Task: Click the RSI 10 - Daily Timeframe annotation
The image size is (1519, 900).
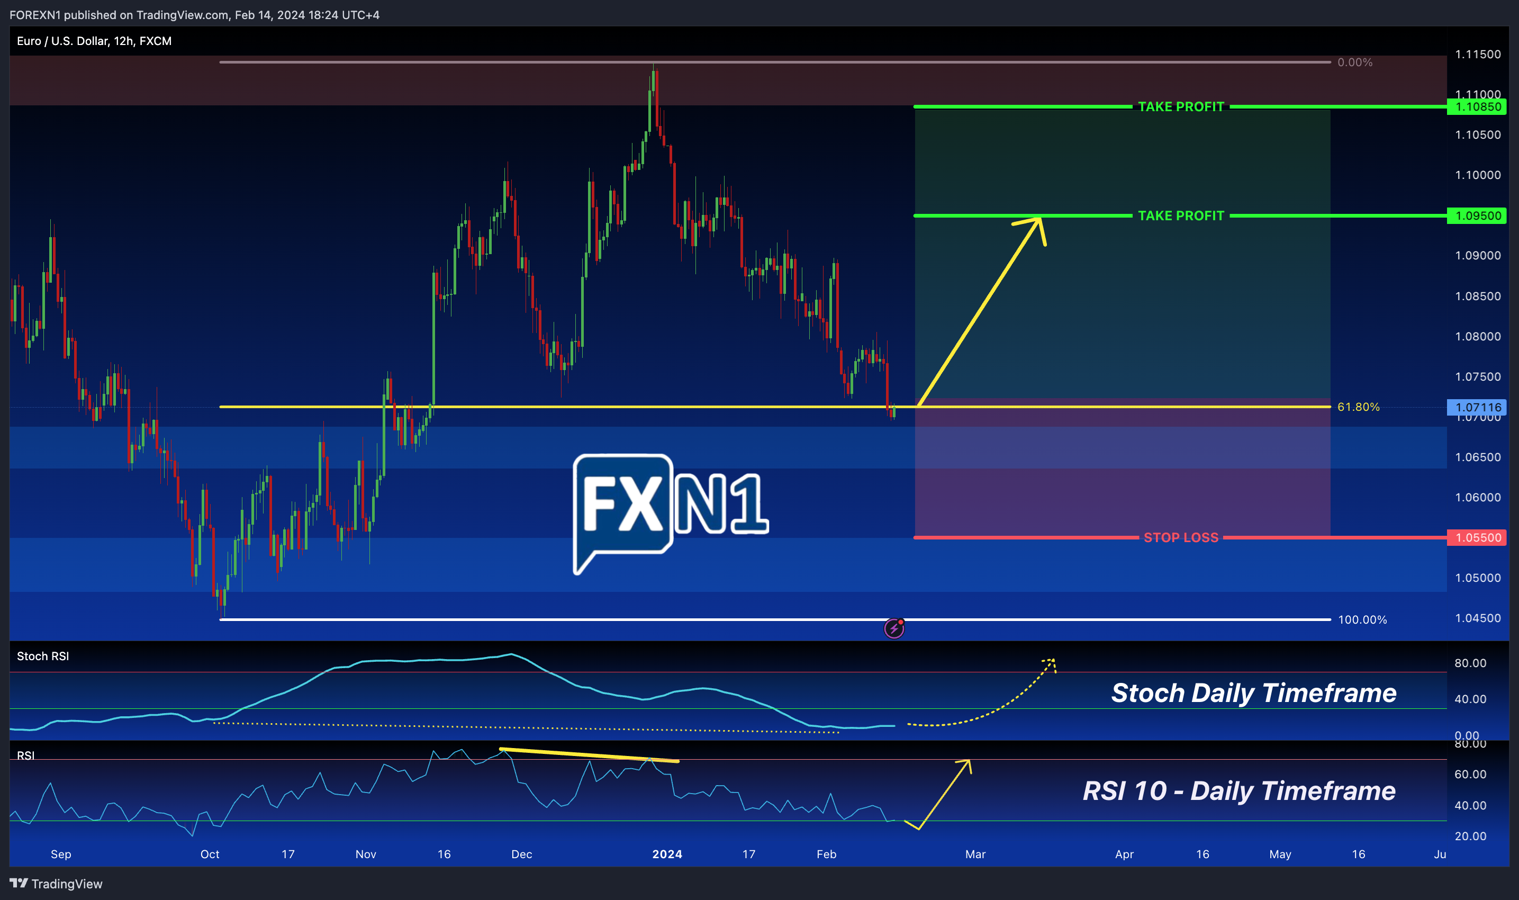Action: [1239, 790]
